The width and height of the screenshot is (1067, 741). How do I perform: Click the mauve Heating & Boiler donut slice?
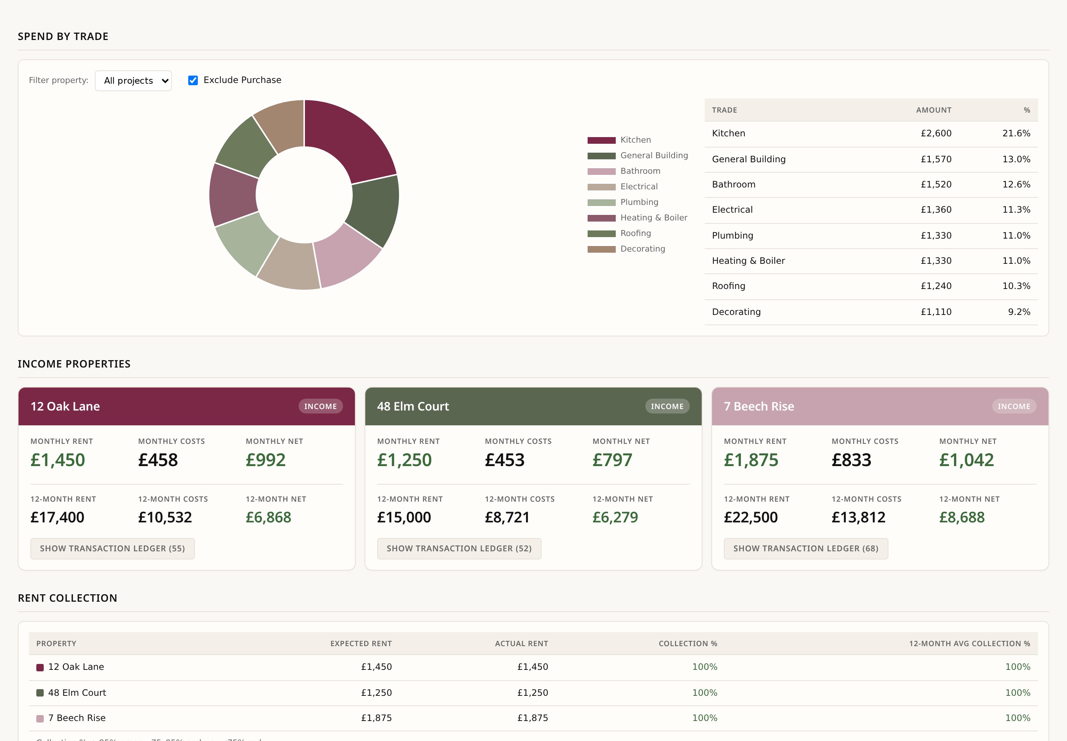point(233,195)
